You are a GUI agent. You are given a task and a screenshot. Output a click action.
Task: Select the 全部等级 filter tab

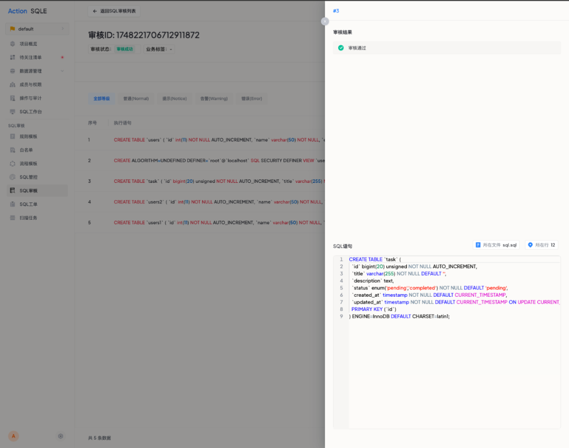[x=102, y=99]
